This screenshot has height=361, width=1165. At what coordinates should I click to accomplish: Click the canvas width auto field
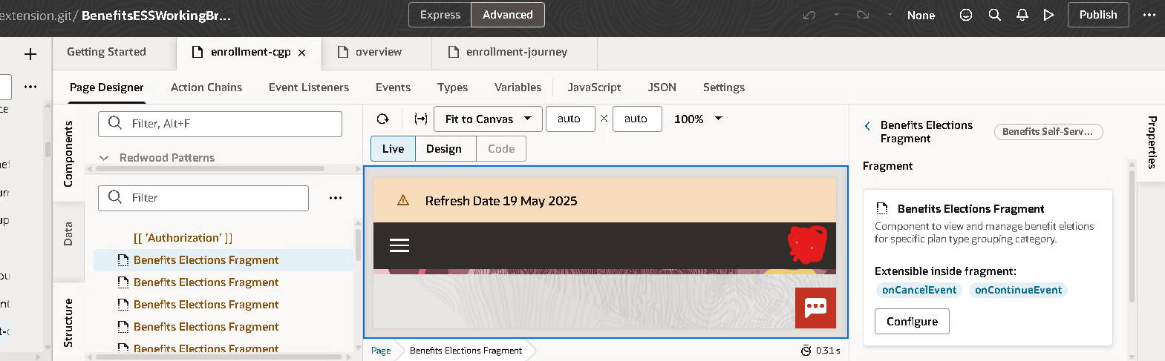(x=570, y=119)
